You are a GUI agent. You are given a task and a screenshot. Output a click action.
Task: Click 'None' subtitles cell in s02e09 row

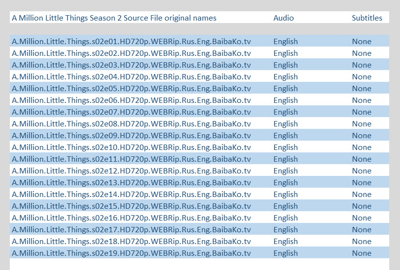(x=362, y=135)
